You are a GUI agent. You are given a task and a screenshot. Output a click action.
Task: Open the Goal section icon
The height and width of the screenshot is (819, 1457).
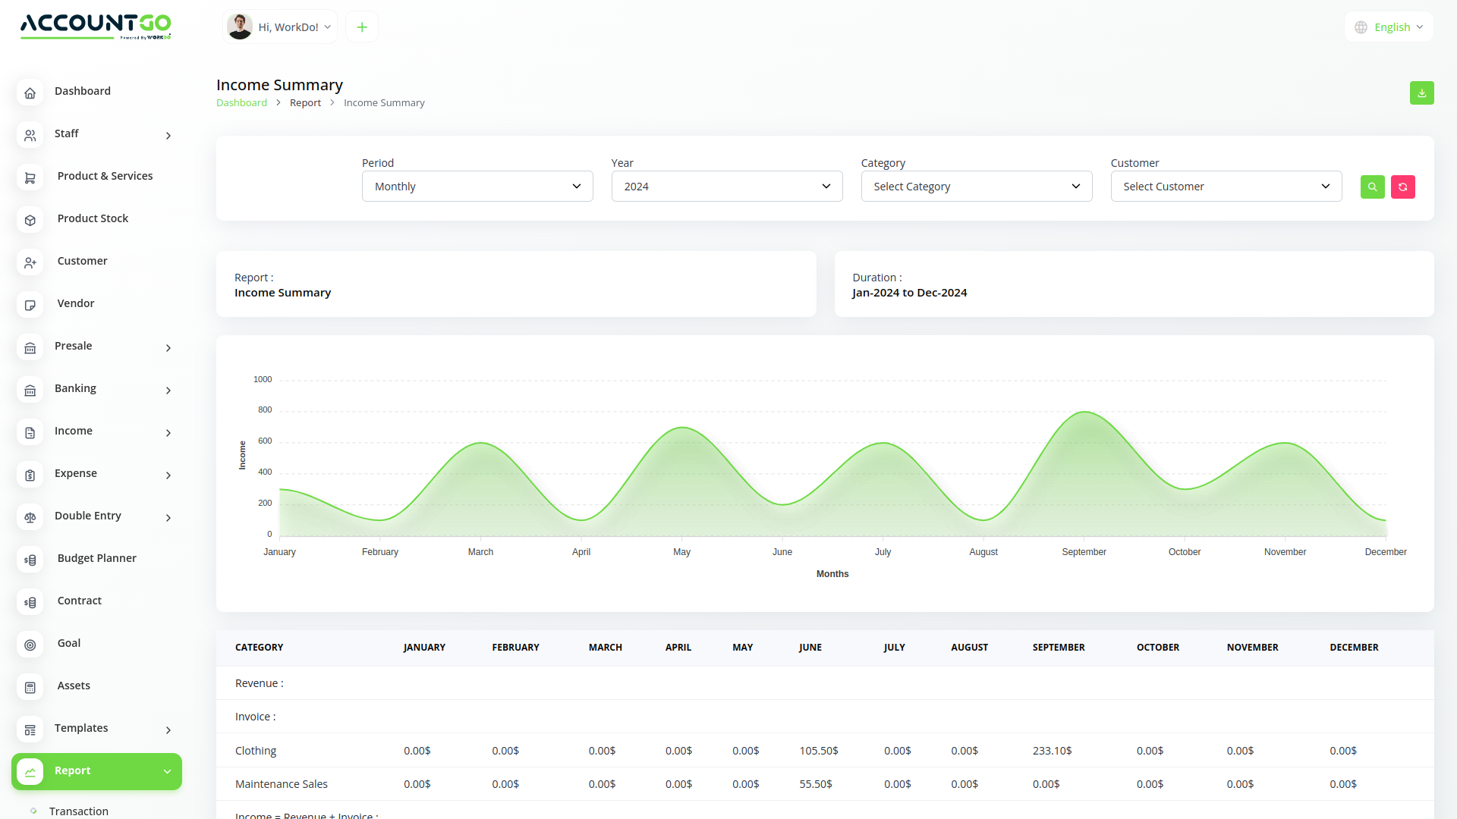tap(30, 645)
